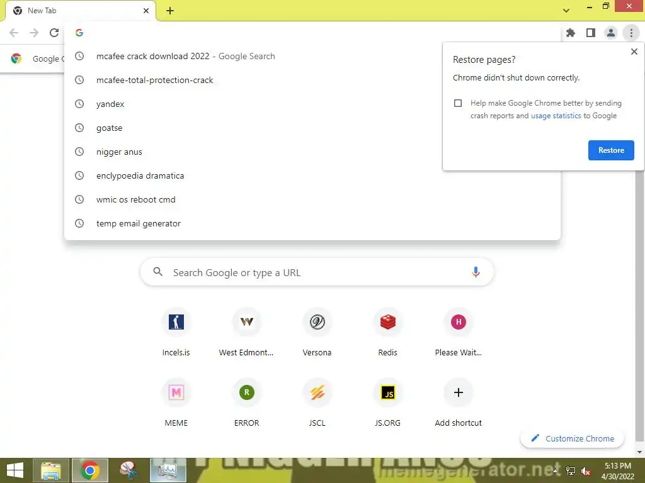This screenshot has height=483, width=645.
Task: Select the New Tab tab
Action: [80, 11]
